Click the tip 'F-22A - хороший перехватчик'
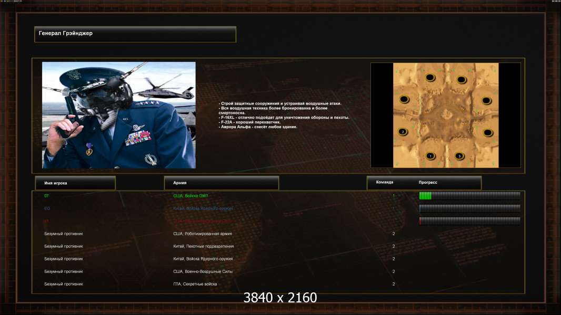 coord(250,122)
